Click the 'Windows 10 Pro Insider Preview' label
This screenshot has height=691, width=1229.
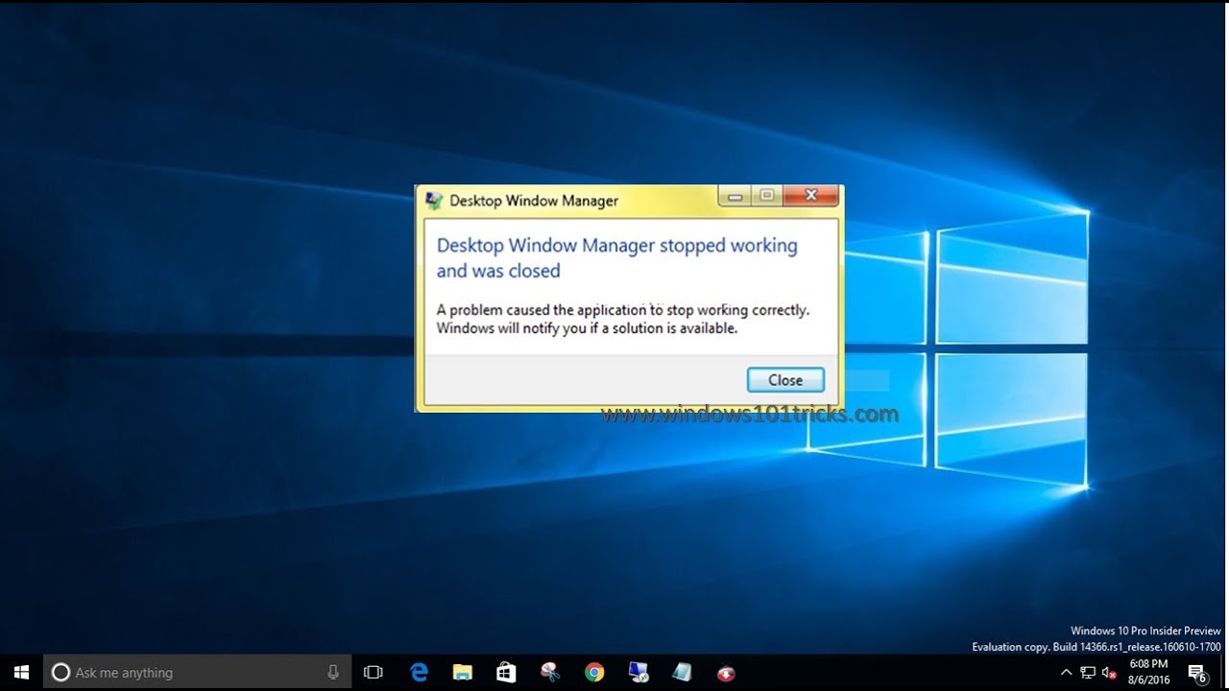(1145, 631)
